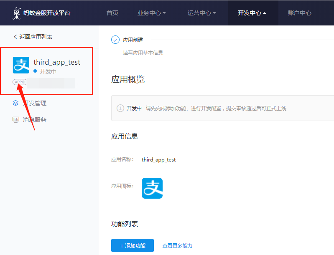Viewport: 334px width, 255px height.
Task: Click the 应用概览 heading
Action: pyautogui.click(x=128, y=79)
